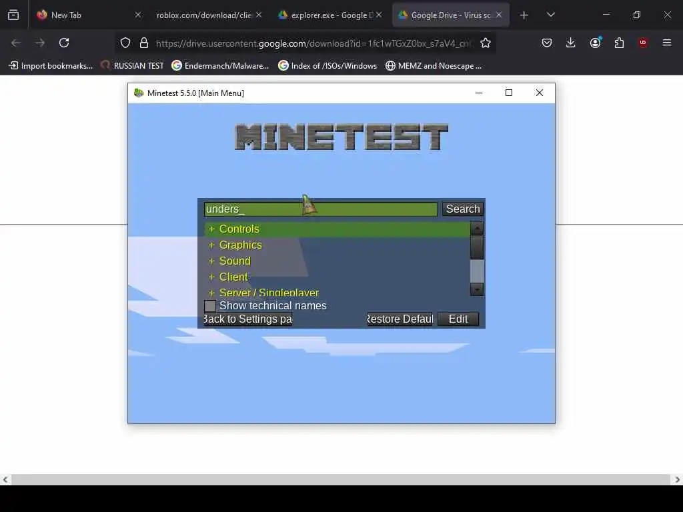Viewport: 683px width, 512px height.
Task: Expand the Controls settings category
Action: [x=211, y=229]
